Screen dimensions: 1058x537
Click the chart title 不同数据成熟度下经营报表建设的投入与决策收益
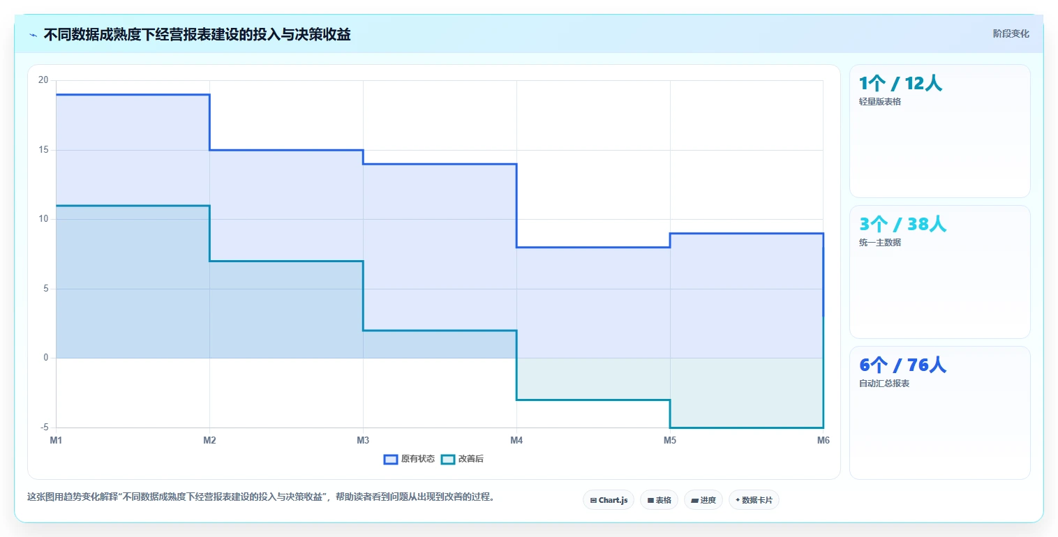[197, 34]
